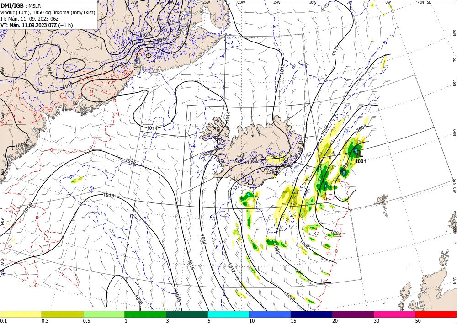This screenshot has width=457, height=324.
Task: Click the purple 20–30 mm legend swatch
Action: pyautogui.click(x=353, y=314)
